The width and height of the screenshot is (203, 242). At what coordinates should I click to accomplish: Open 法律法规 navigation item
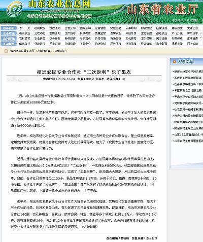pos(161,28)
